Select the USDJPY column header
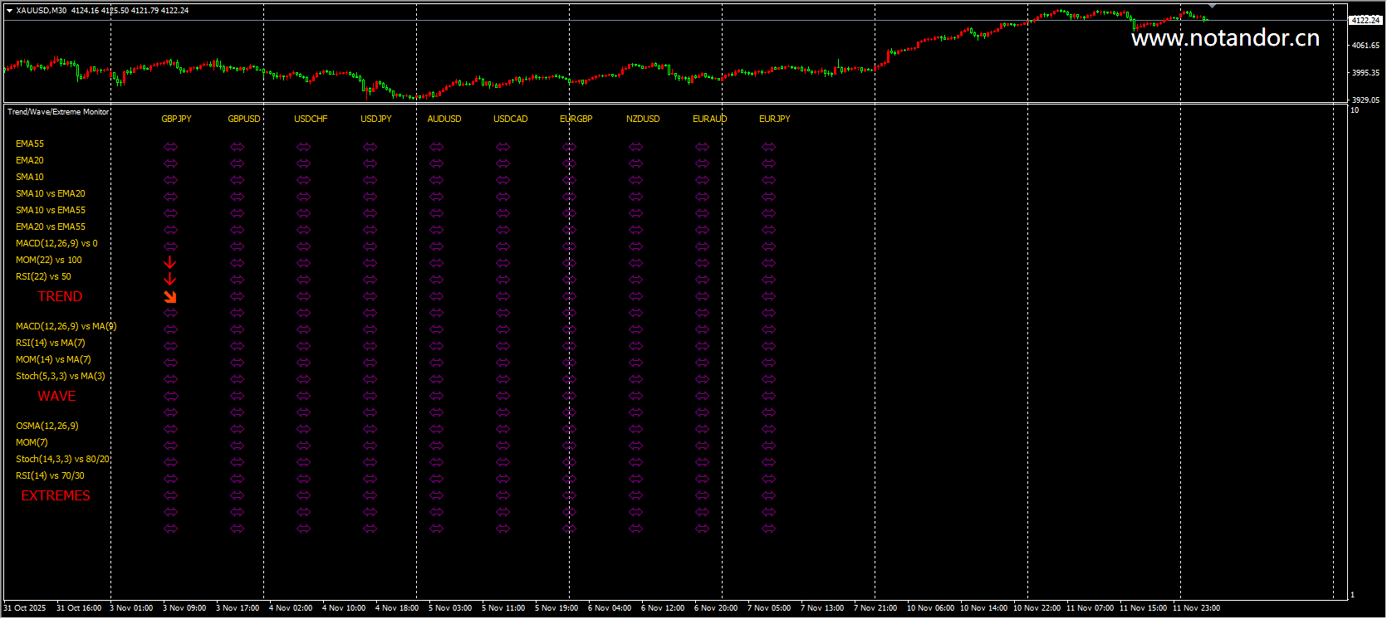 tap(376, 119)
